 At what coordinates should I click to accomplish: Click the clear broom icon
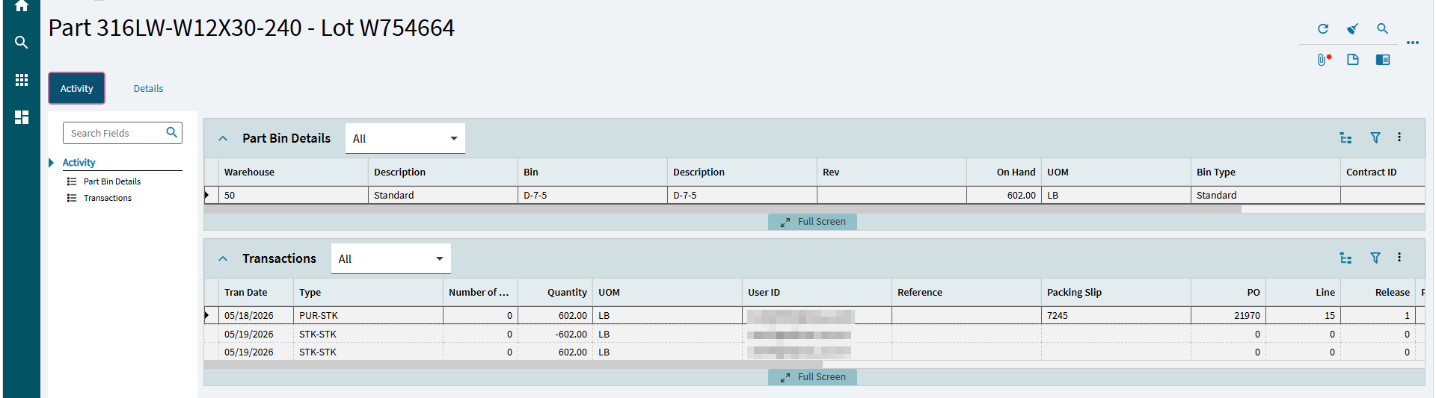(1352, 28)
